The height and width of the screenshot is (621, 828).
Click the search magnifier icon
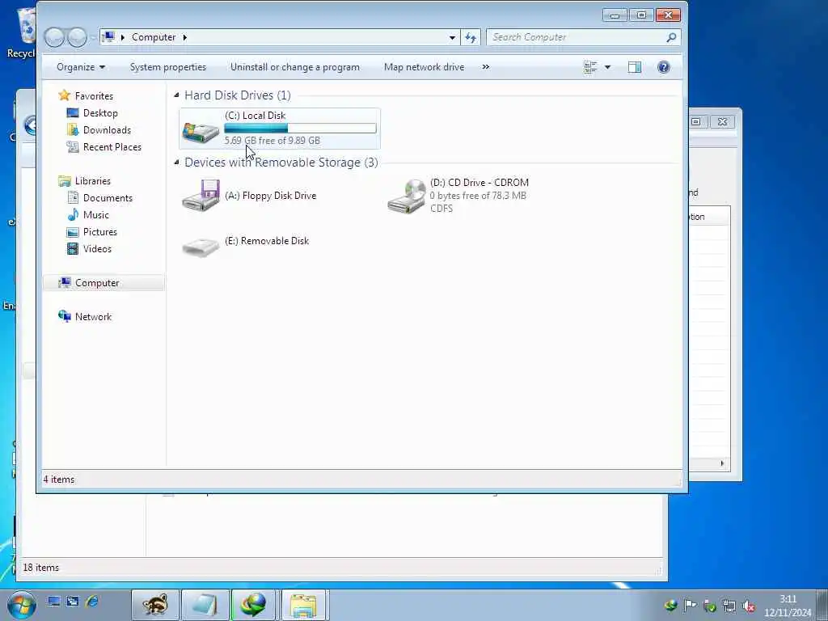coord(671,37)
